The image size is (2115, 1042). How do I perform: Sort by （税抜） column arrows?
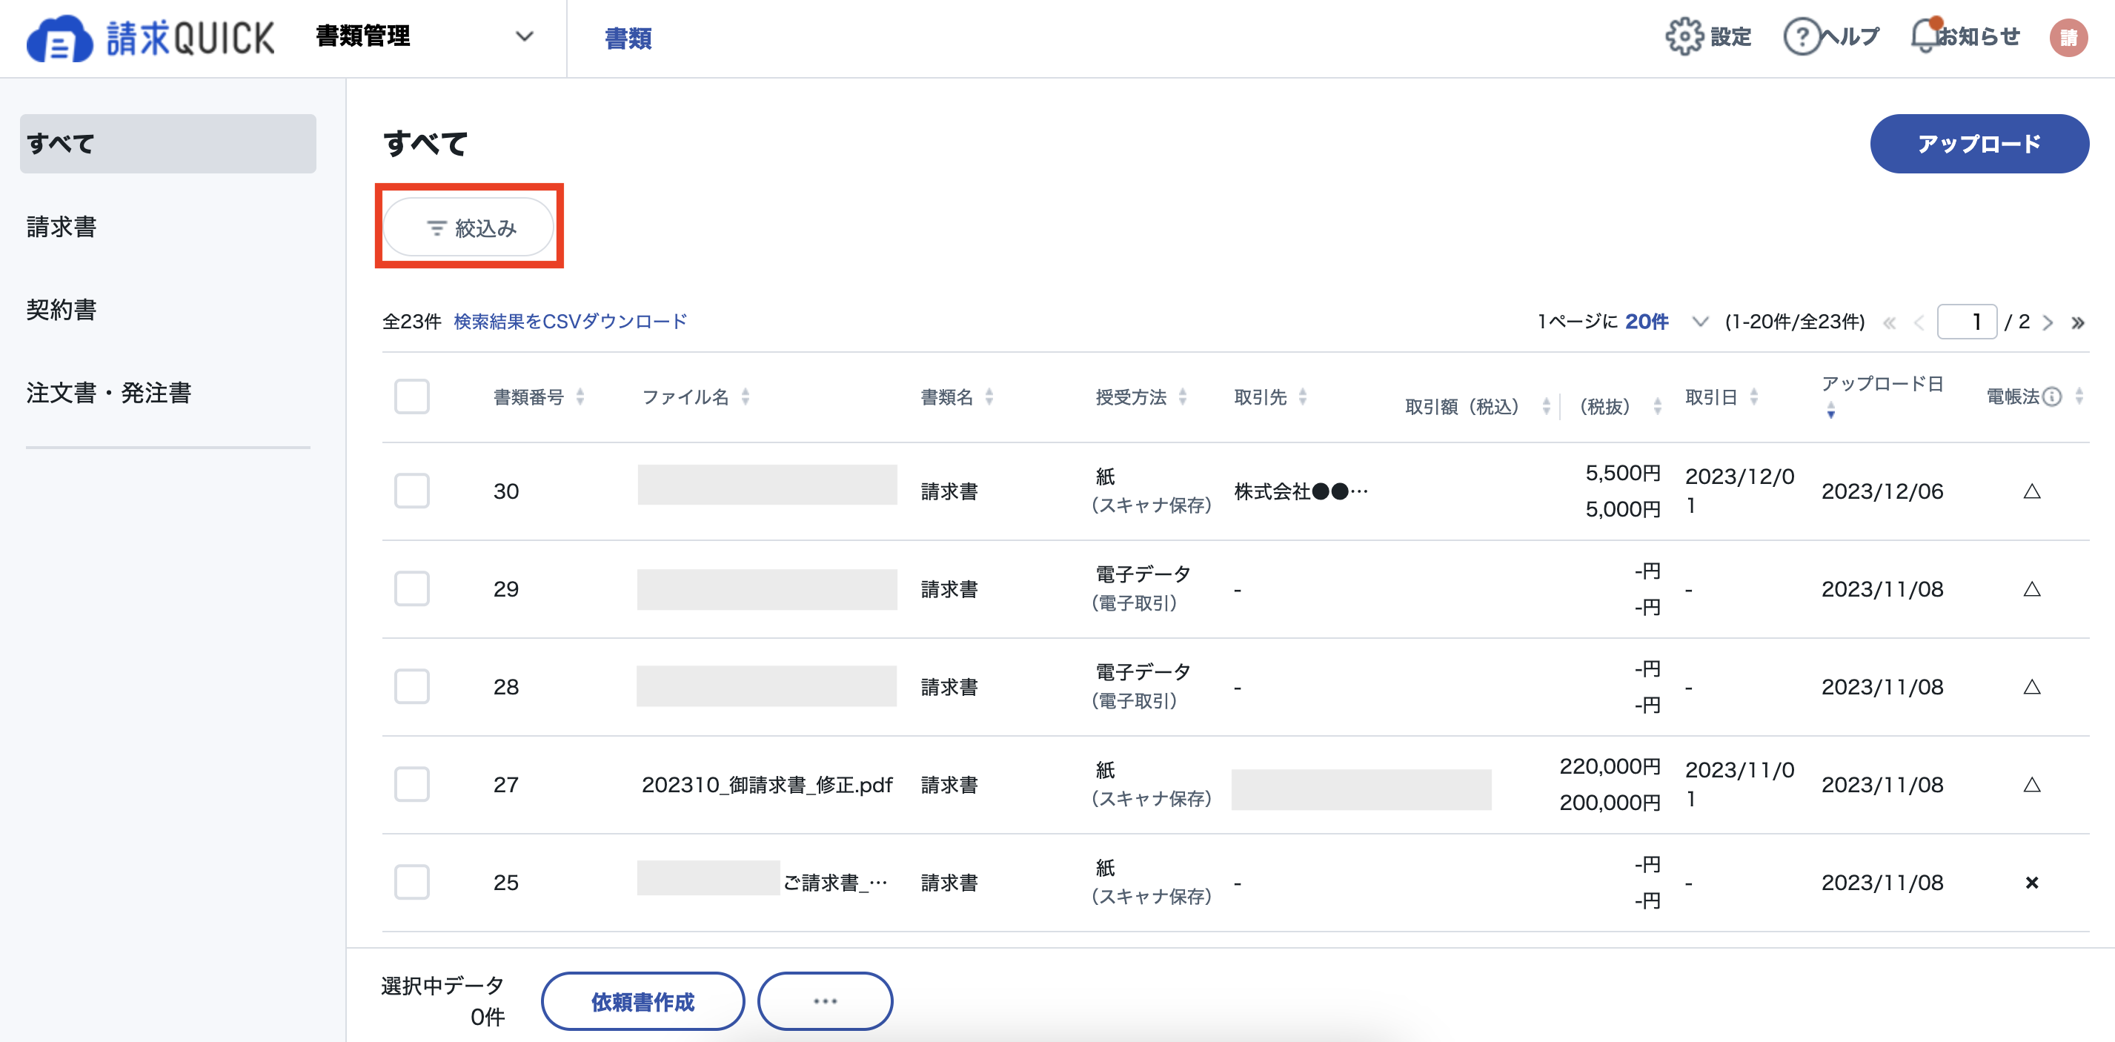tap(1657, 406)
